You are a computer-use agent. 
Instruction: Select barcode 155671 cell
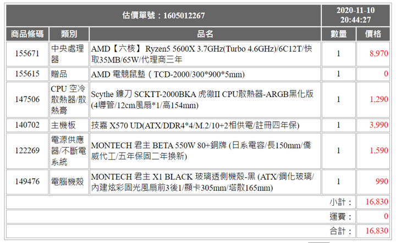pyautogui.click(x=27, y=54)
